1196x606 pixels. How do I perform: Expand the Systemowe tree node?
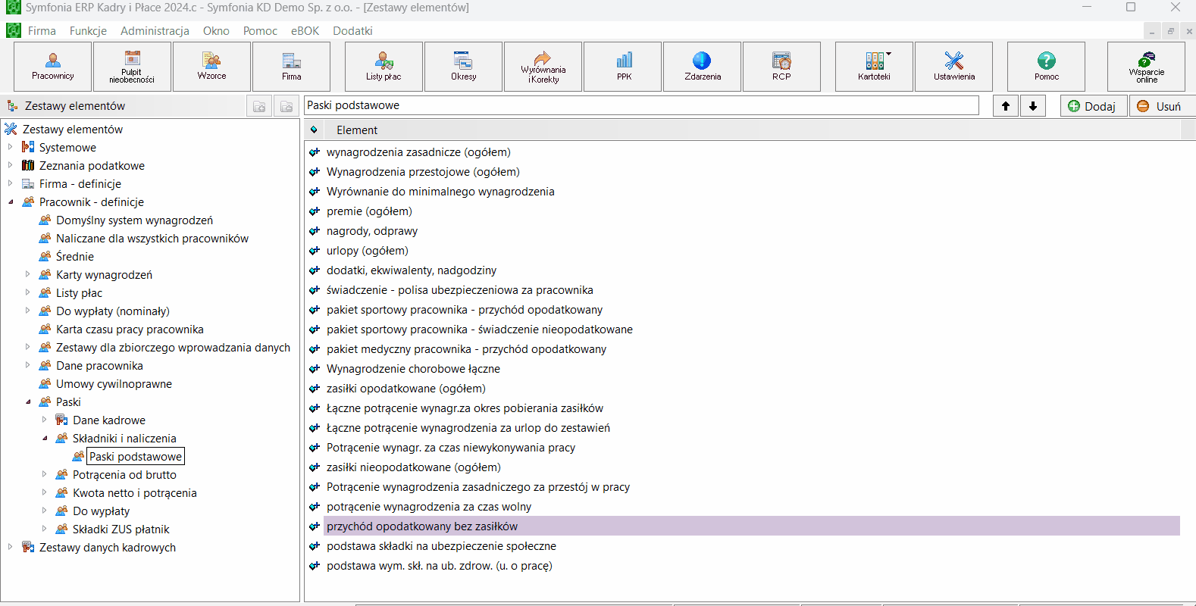click(x=10, y=147)
